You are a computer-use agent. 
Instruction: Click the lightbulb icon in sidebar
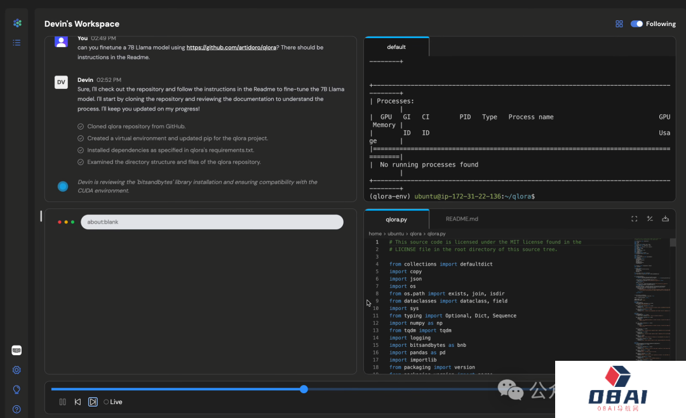click(17, 389)
